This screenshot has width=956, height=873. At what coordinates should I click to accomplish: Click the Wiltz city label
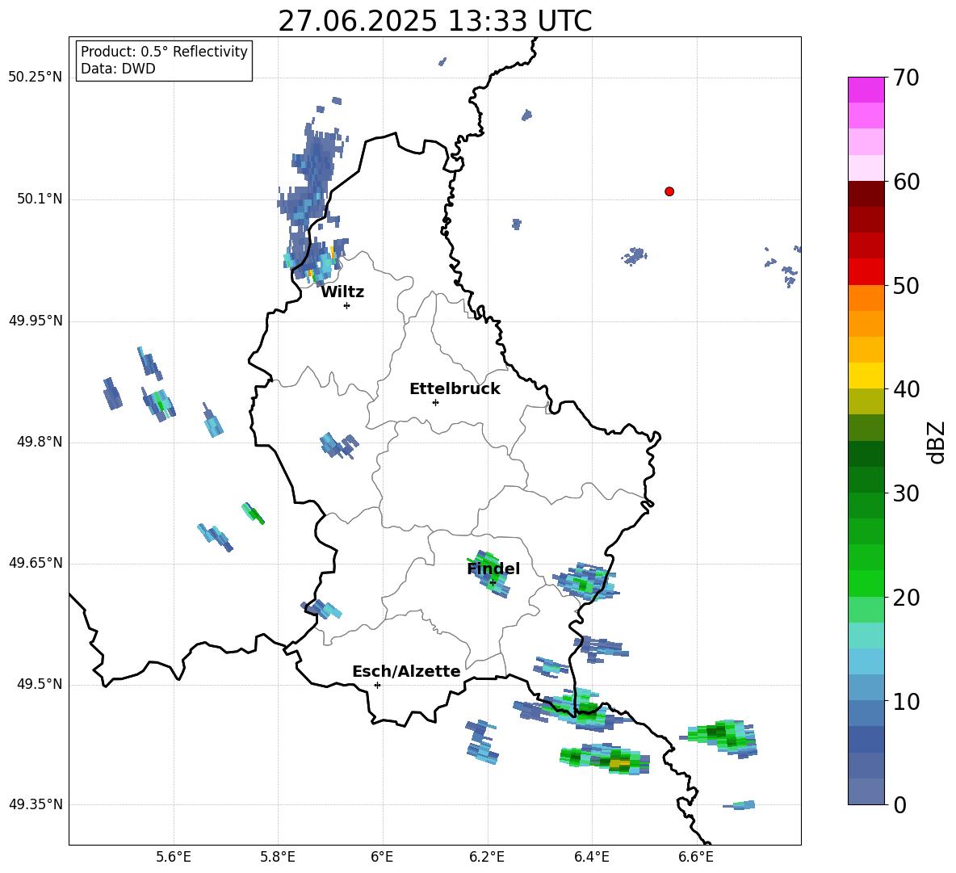click(x=342, y=292)
